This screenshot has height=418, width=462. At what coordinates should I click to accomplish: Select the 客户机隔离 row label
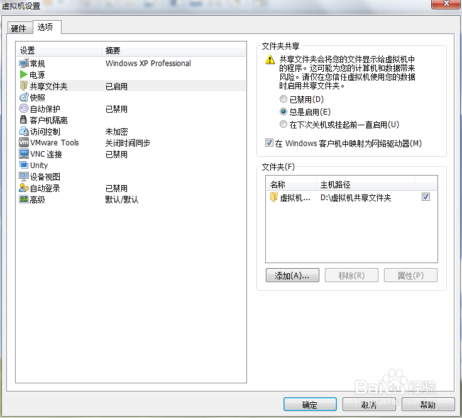tap(48, 120)
